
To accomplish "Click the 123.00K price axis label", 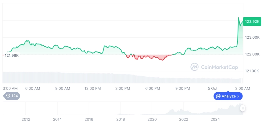I will click(x=252, y=37).
